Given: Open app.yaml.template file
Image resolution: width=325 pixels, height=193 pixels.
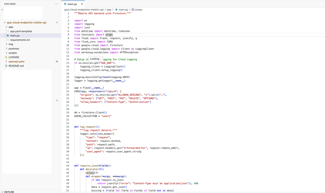Looking at the screenshot, I should pos(21,31).
